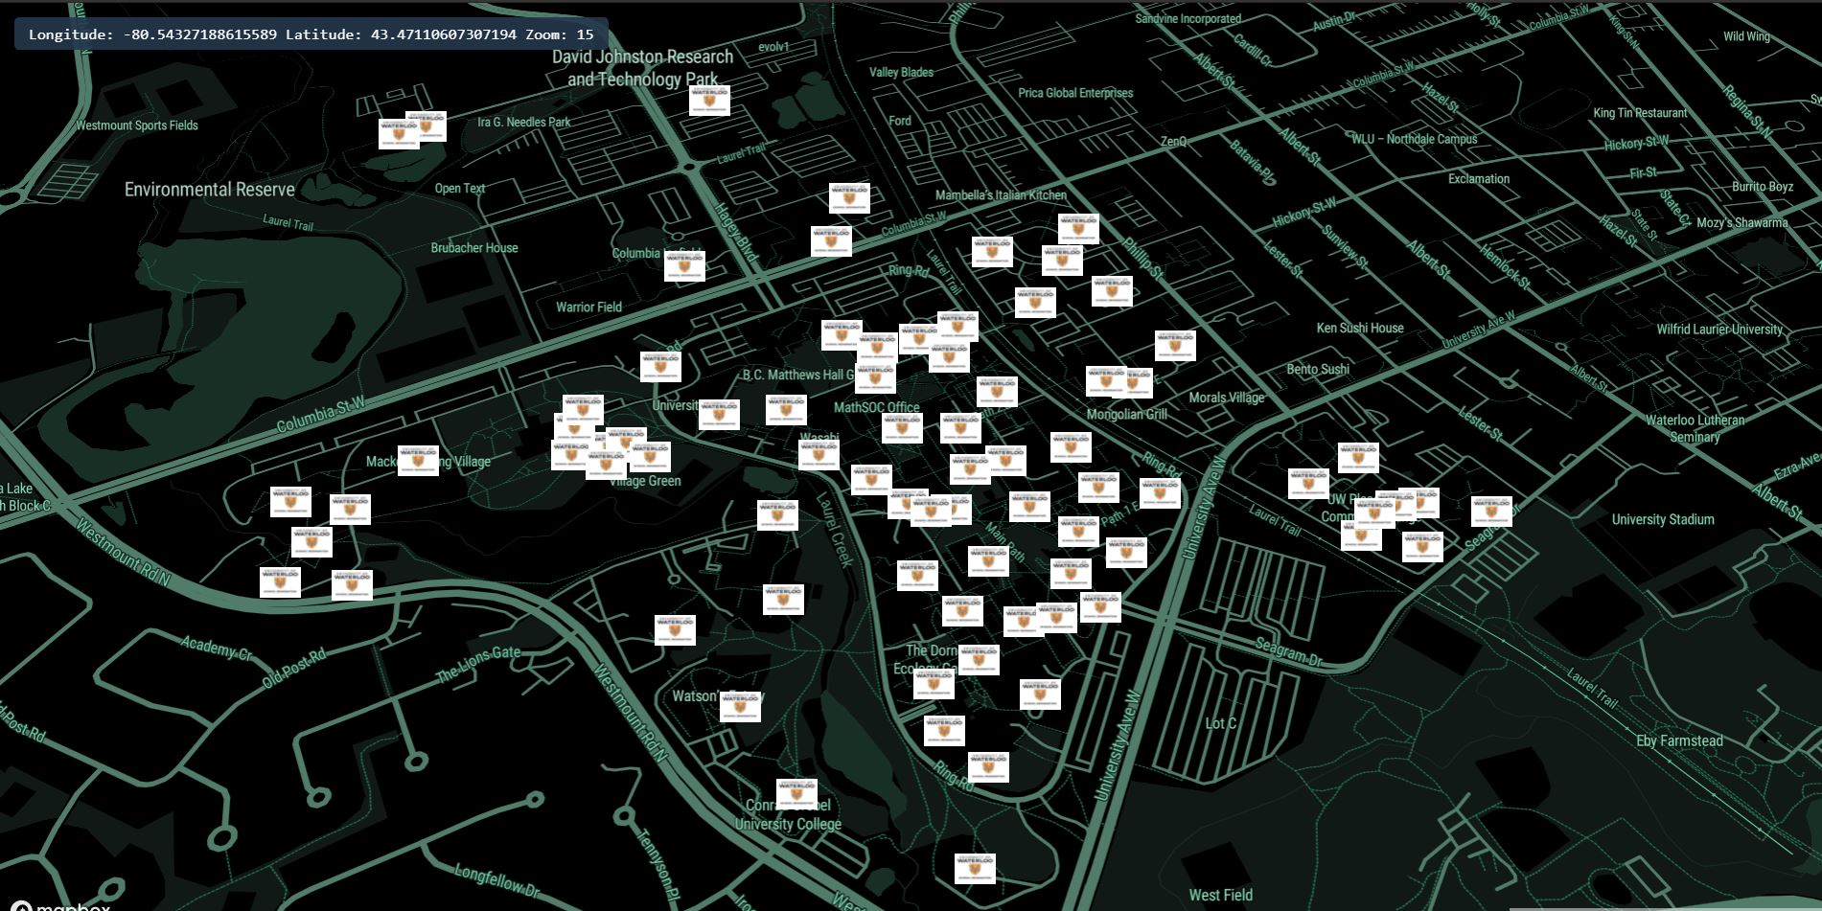This screenshot has width=1822, height=911.
Task: Select the marker just below Mambella's Italian Kitchen label
Action: 992,251
